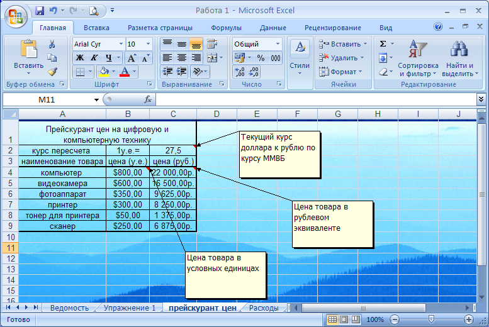This screenshot has width=489, height=327.
Task: Align cell text to the left
Action: pyautogui.click(x=167, y=58)
